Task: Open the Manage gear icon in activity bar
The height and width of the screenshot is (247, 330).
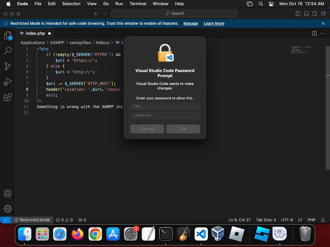Action: [8, 208]
